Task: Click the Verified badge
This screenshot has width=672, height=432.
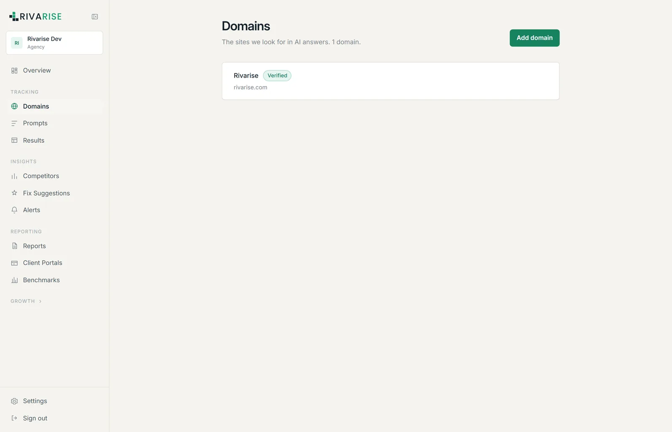Action: [x=277, y=76]
